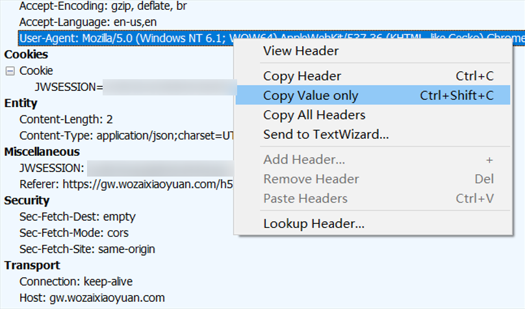The width and height of the screenshot is (525, 309).
Task: Select the Content-Length header
Action: [66, 119]
